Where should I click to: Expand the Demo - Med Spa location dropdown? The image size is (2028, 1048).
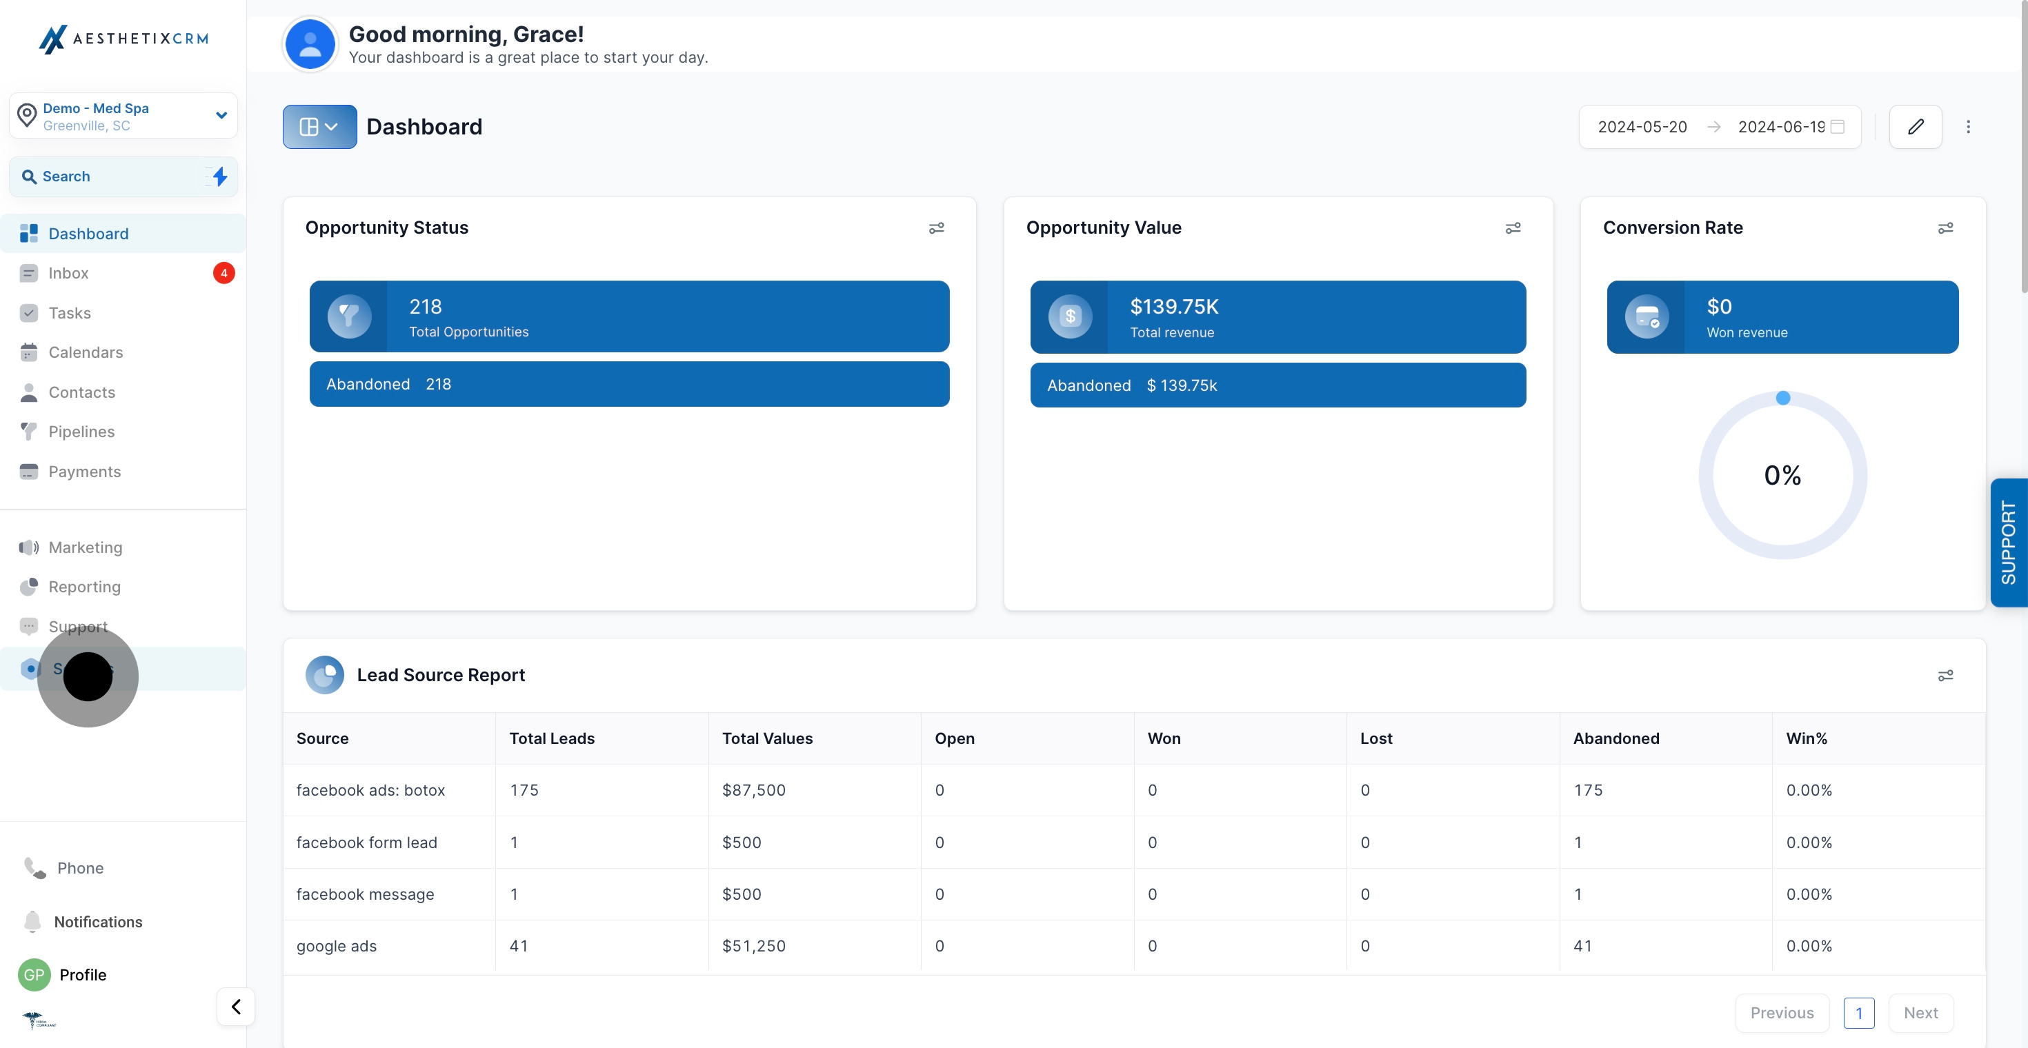(221, 116)
